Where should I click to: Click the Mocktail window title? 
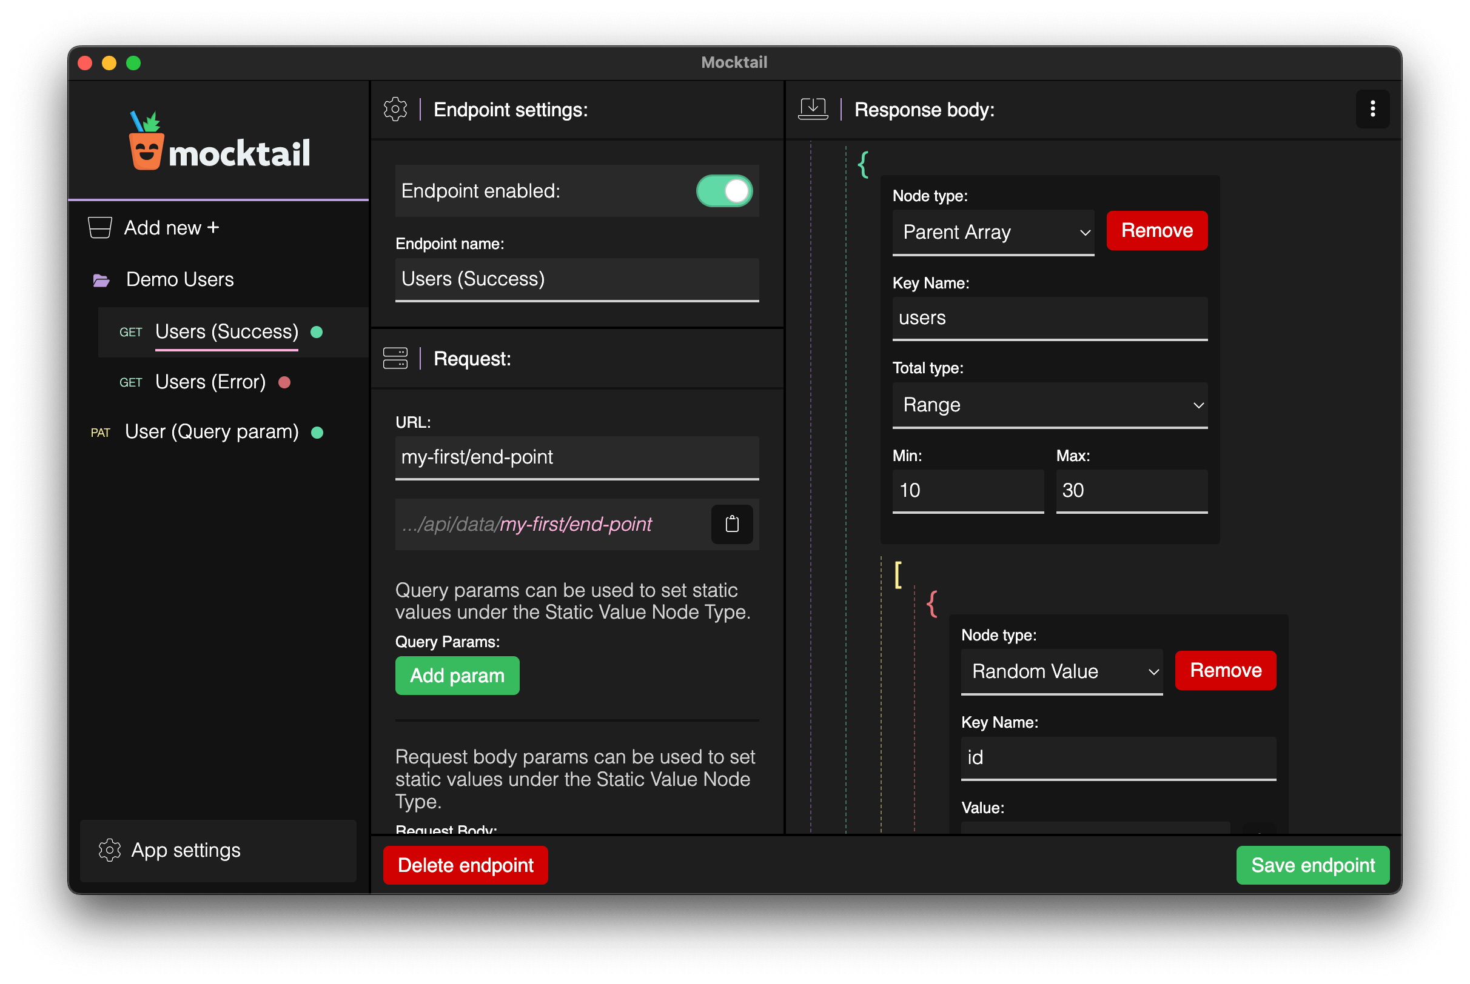pos(734,62)
